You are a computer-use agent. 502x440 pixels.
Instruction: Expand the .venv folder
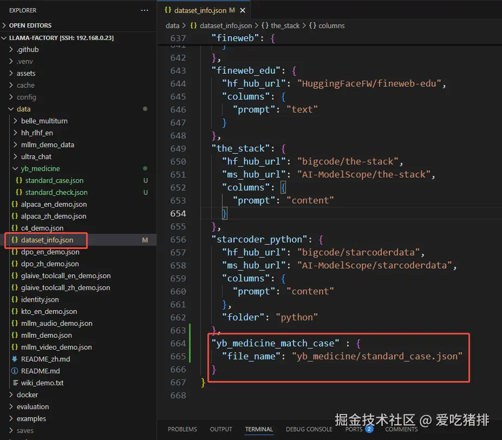pyautogui.click(x=25, y=62)
